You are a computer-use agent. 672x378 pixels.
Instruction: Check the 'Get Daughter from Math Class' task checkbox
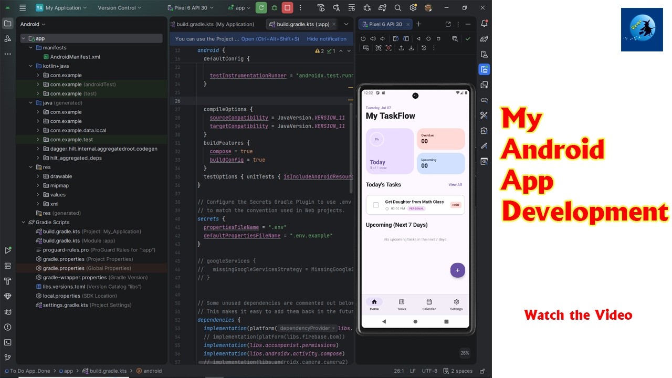click(375, 205)
